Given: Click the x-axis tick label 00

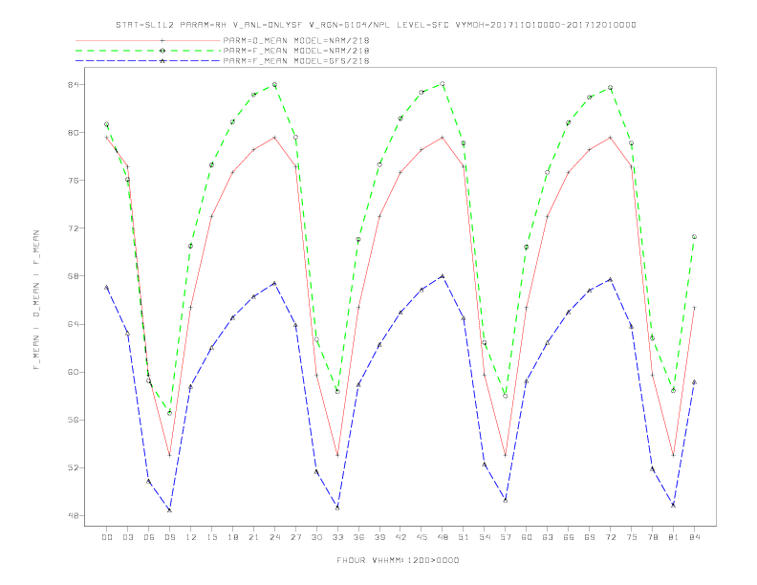Looking at the screenshot, I should tap(107, 537).
